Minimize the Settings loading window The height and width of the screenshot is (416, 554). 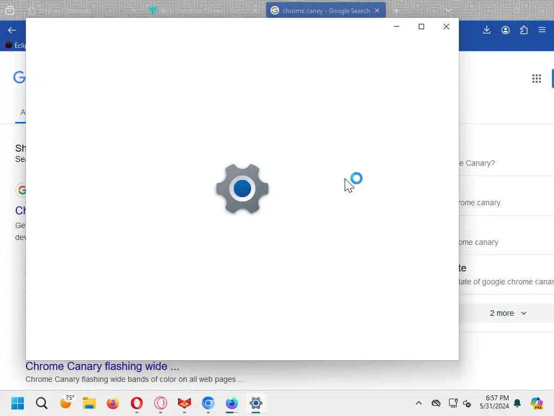tap(397, 27)
